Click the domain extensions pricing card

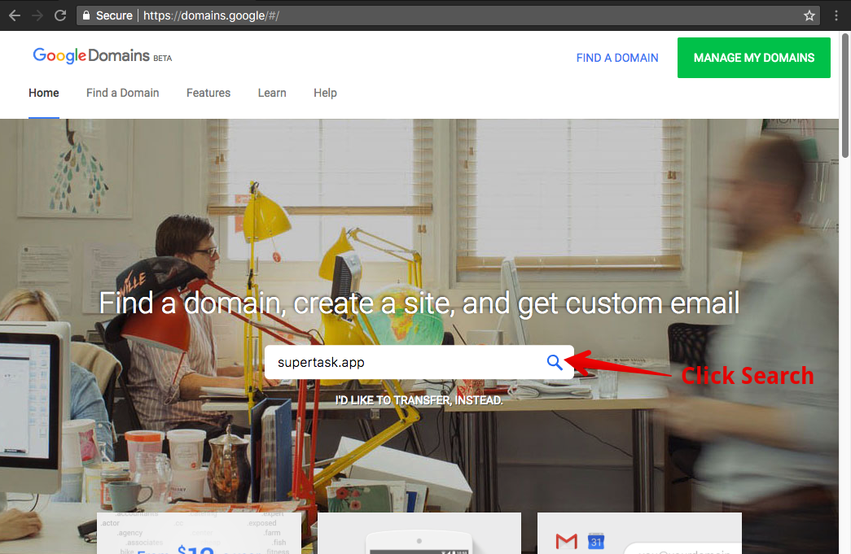[x=200, y=534]
